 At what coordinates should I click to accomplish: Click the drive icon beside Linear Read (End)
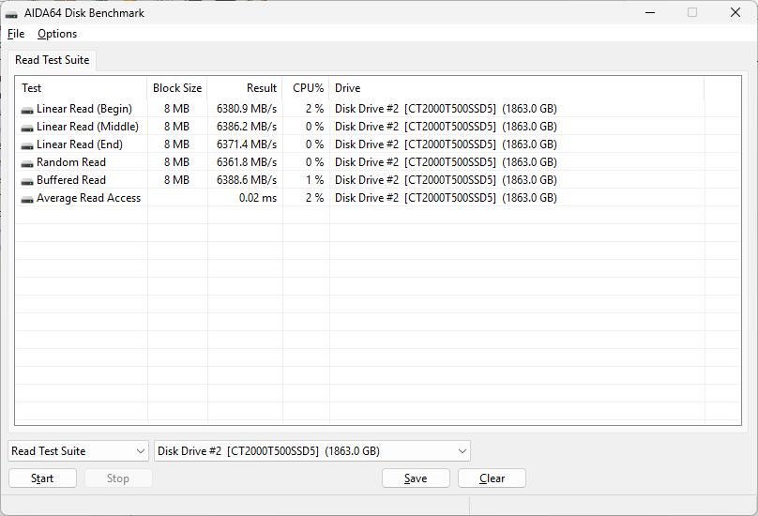[27, 145]
